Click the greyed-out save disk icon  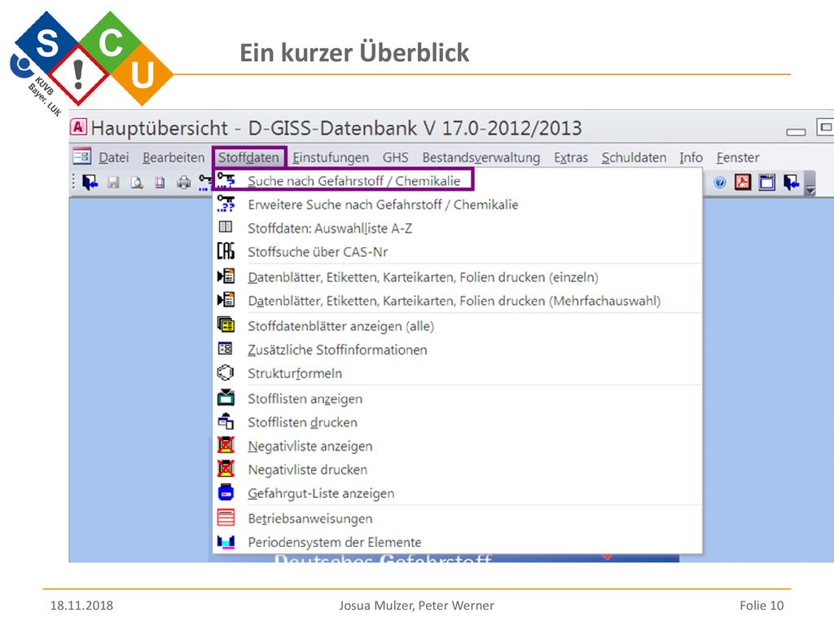[113, 183]
